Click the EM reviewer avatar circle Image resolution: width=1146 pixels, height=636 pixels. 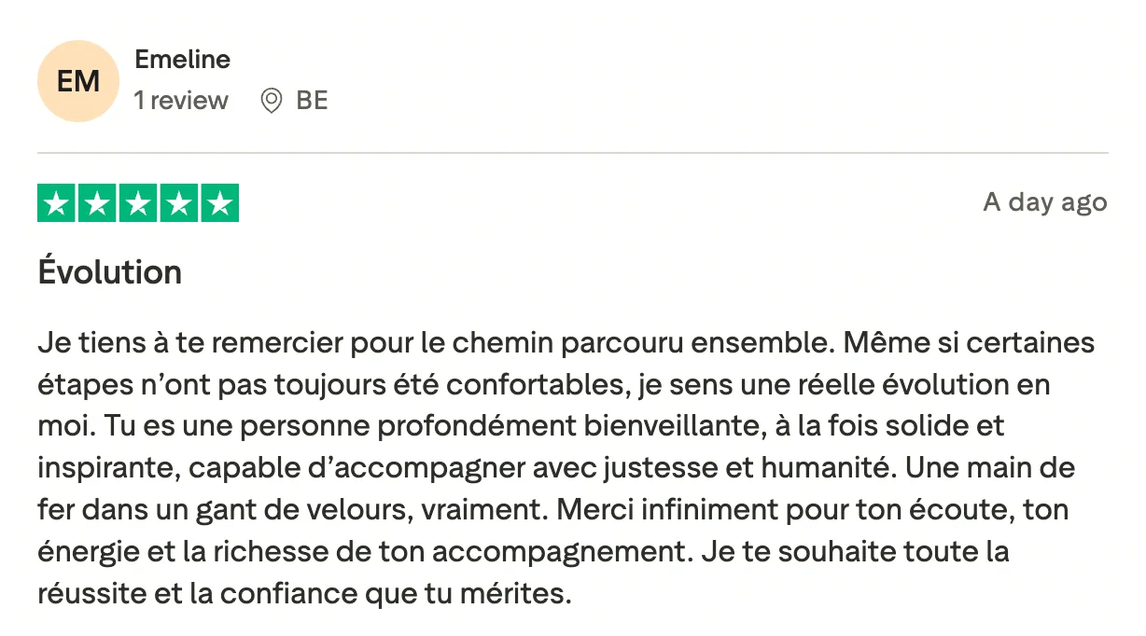[x=78, y=81]
